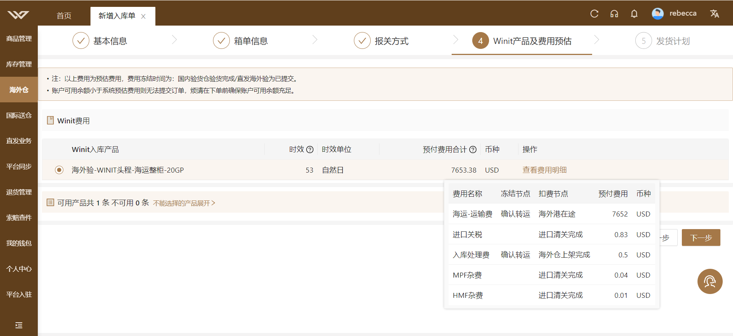Open 索赔查件 in the sidebar

click(19, 218)
